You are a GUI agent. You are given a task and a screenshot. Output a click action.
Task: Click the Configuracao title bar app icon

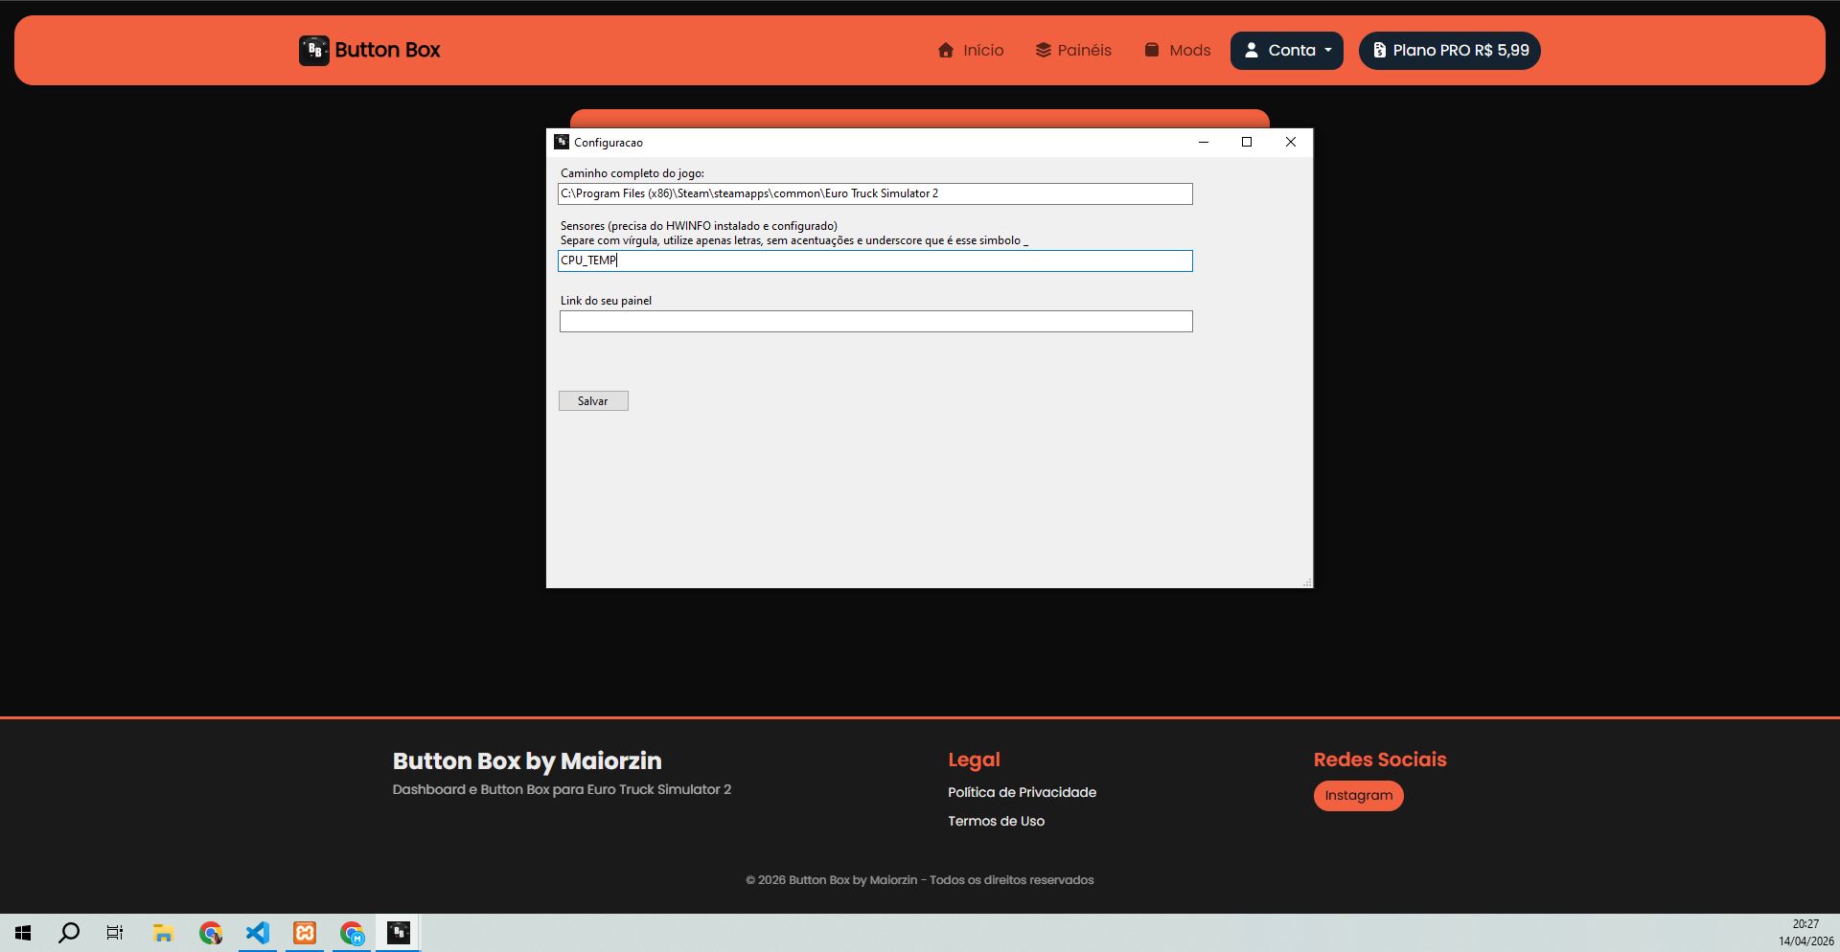(x=562, y=142)
